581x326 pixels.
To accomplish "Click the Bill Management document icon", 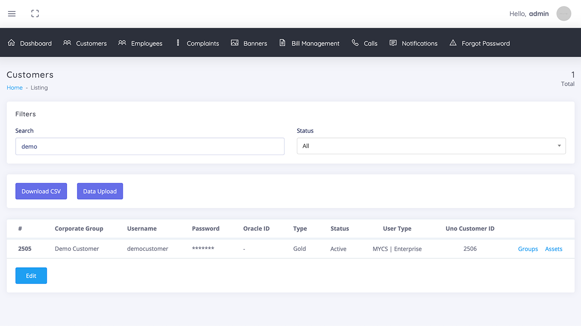I will (282, 43).
